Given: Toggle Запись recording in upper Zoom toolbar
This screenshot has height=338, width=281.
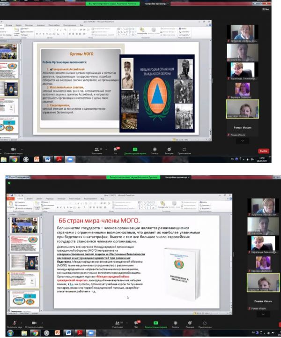Looking at the screenshot, I should click(154, 150).
